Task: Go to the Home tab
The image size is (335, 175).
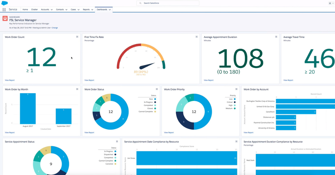Action: pos(25,9)
